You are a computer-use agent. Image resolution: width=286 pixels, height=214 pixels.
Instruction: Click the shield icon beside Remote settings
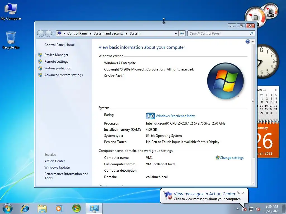tap(40, 62)
